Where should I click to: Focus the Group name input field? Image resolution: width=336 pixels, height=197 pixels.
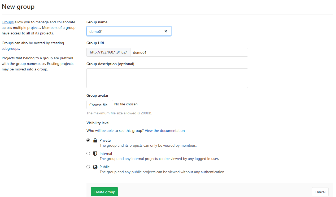tap(129, 31)
